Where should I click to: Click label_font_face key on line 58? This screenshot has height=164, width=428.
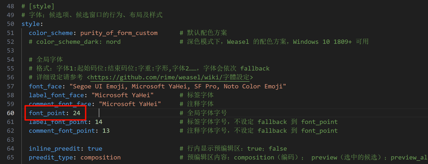(56, 95)
